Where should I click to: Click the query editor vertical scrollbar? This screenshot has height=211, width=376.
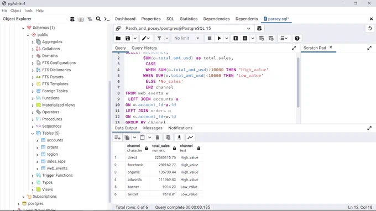coord(298,83)
